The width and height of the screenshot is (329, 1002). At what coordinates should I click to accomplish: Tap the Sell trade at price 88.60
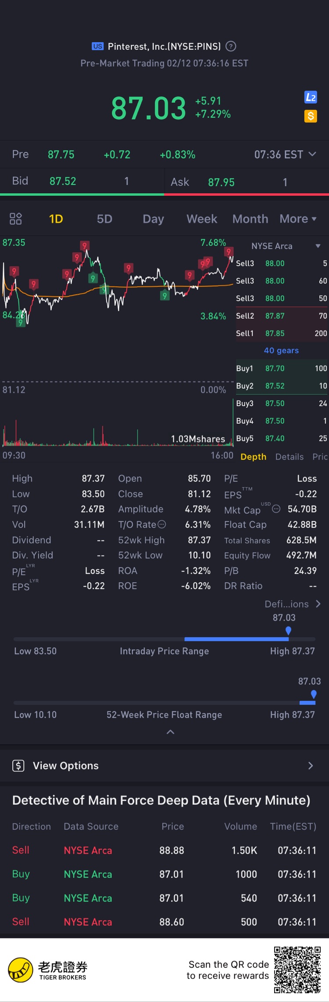tap(164, 922)
